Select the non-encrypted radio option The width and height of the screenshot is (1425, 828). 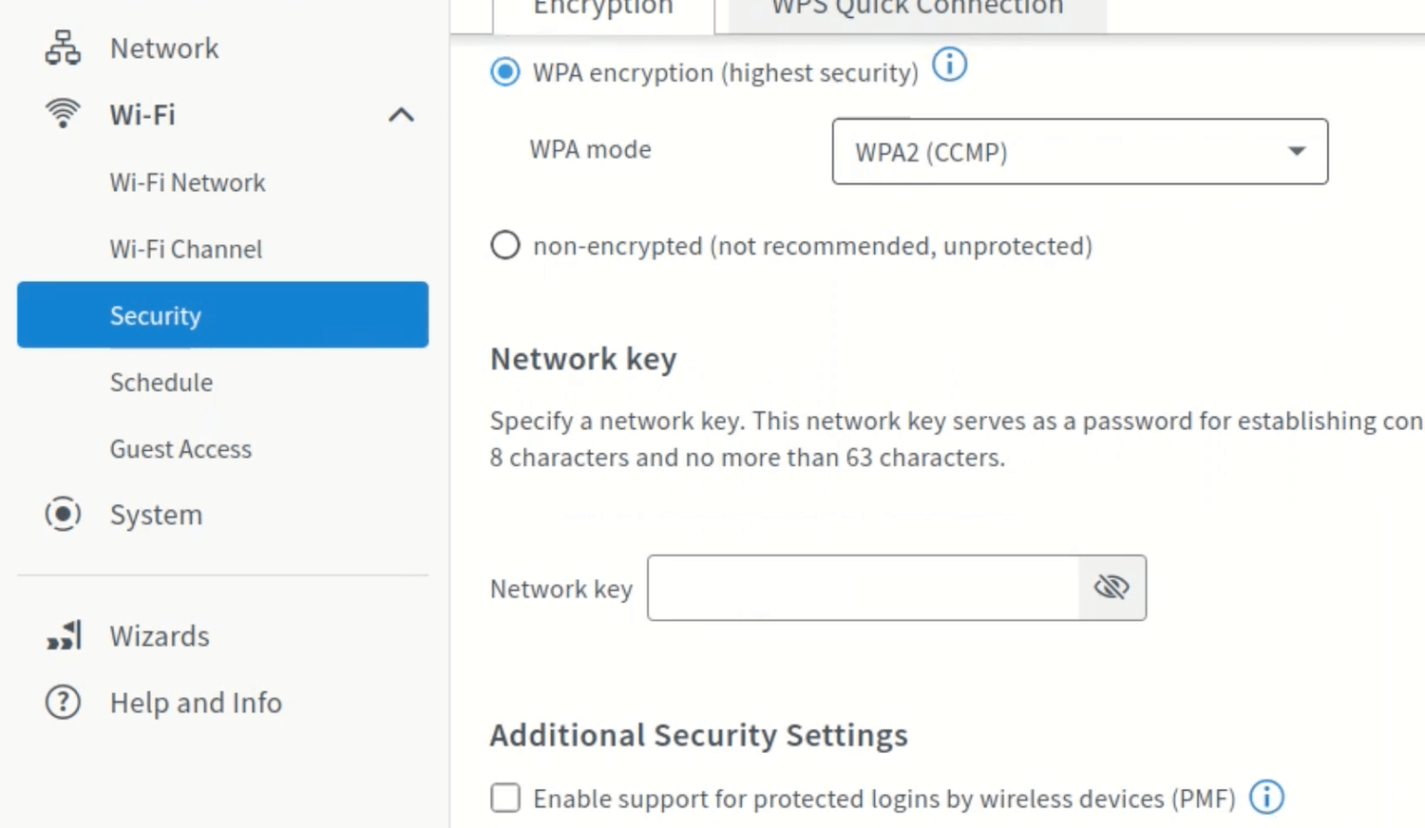[x=505, y=246]
